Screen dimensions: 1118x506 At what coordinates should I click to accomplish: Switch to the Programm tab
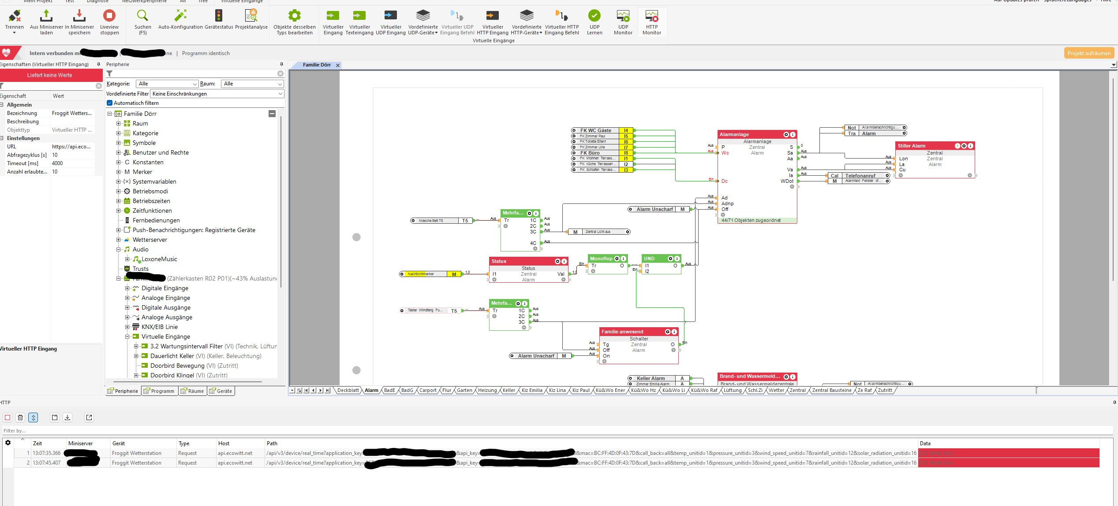pyautogui.click(x=159, y=391)
